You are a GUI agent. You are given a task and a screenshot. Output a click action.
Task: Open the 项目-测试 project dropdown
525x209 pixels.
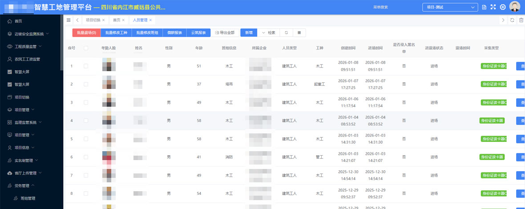coord(450,7)
